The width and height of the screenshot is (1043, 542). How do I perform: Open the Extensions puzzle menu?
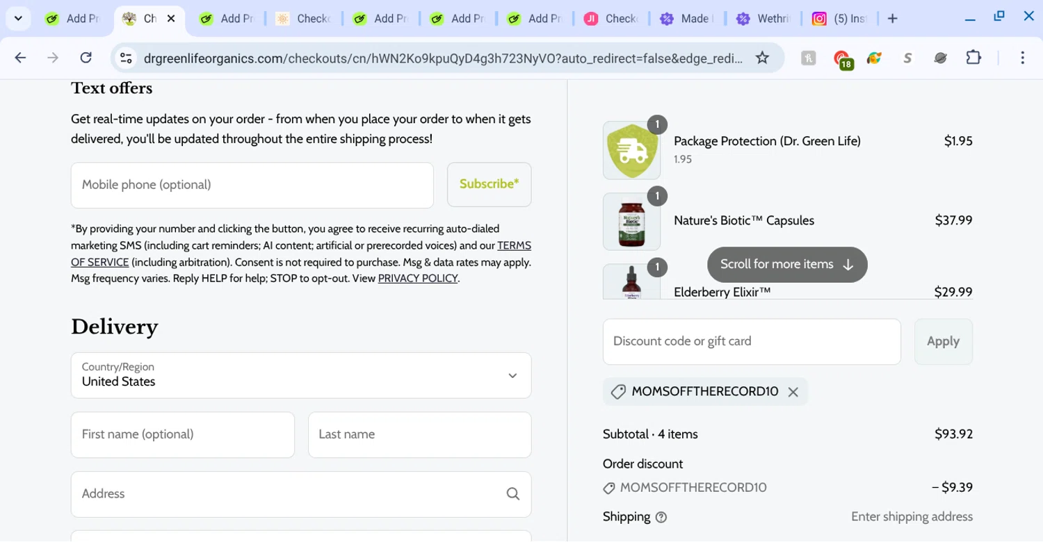pos(974,58)
